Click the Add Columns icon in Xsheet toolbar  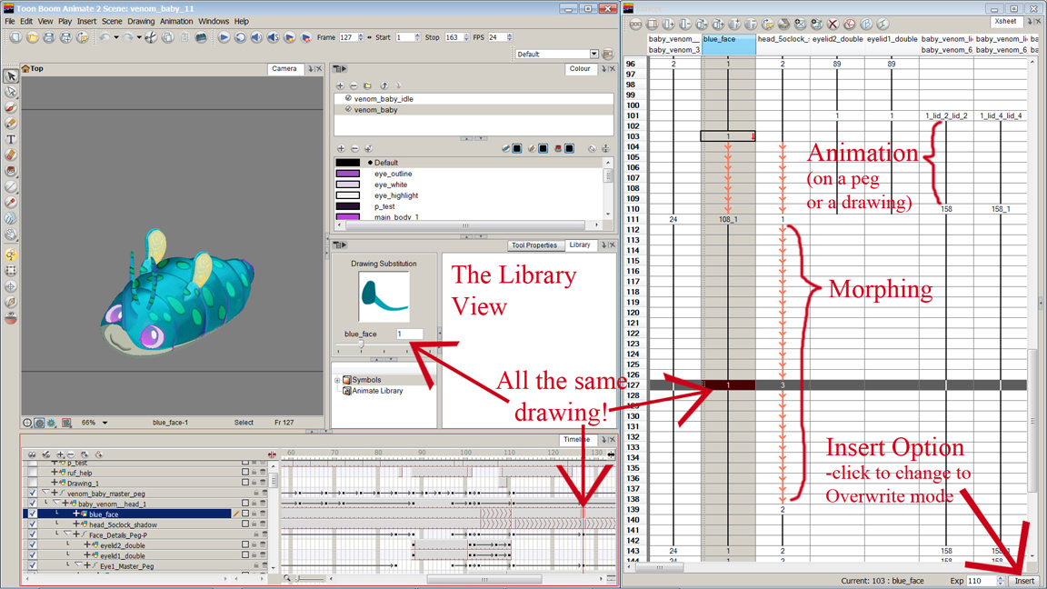[668, 24]
